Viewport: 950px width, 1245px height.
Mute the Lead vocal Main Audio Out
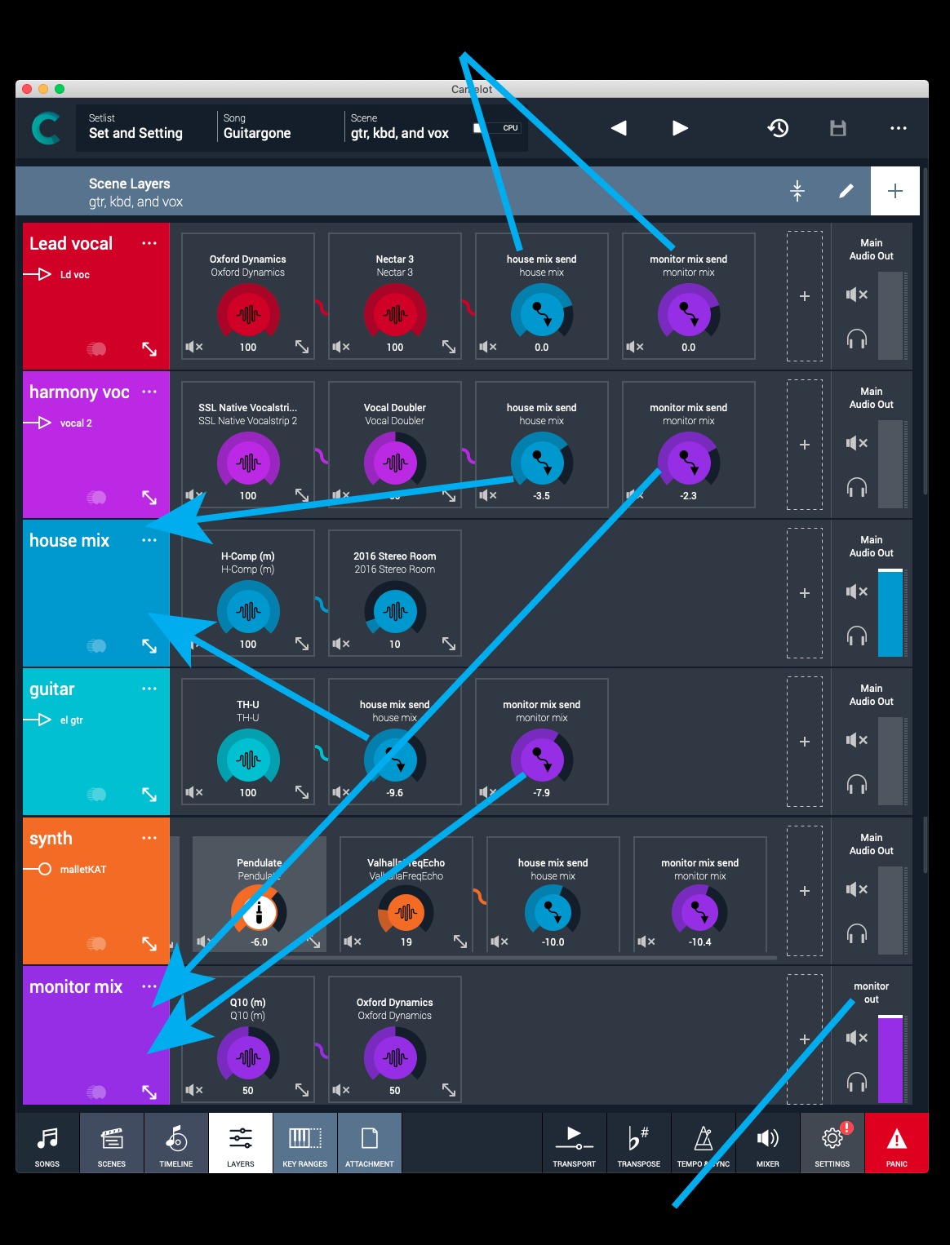click(x=857, y=295)
